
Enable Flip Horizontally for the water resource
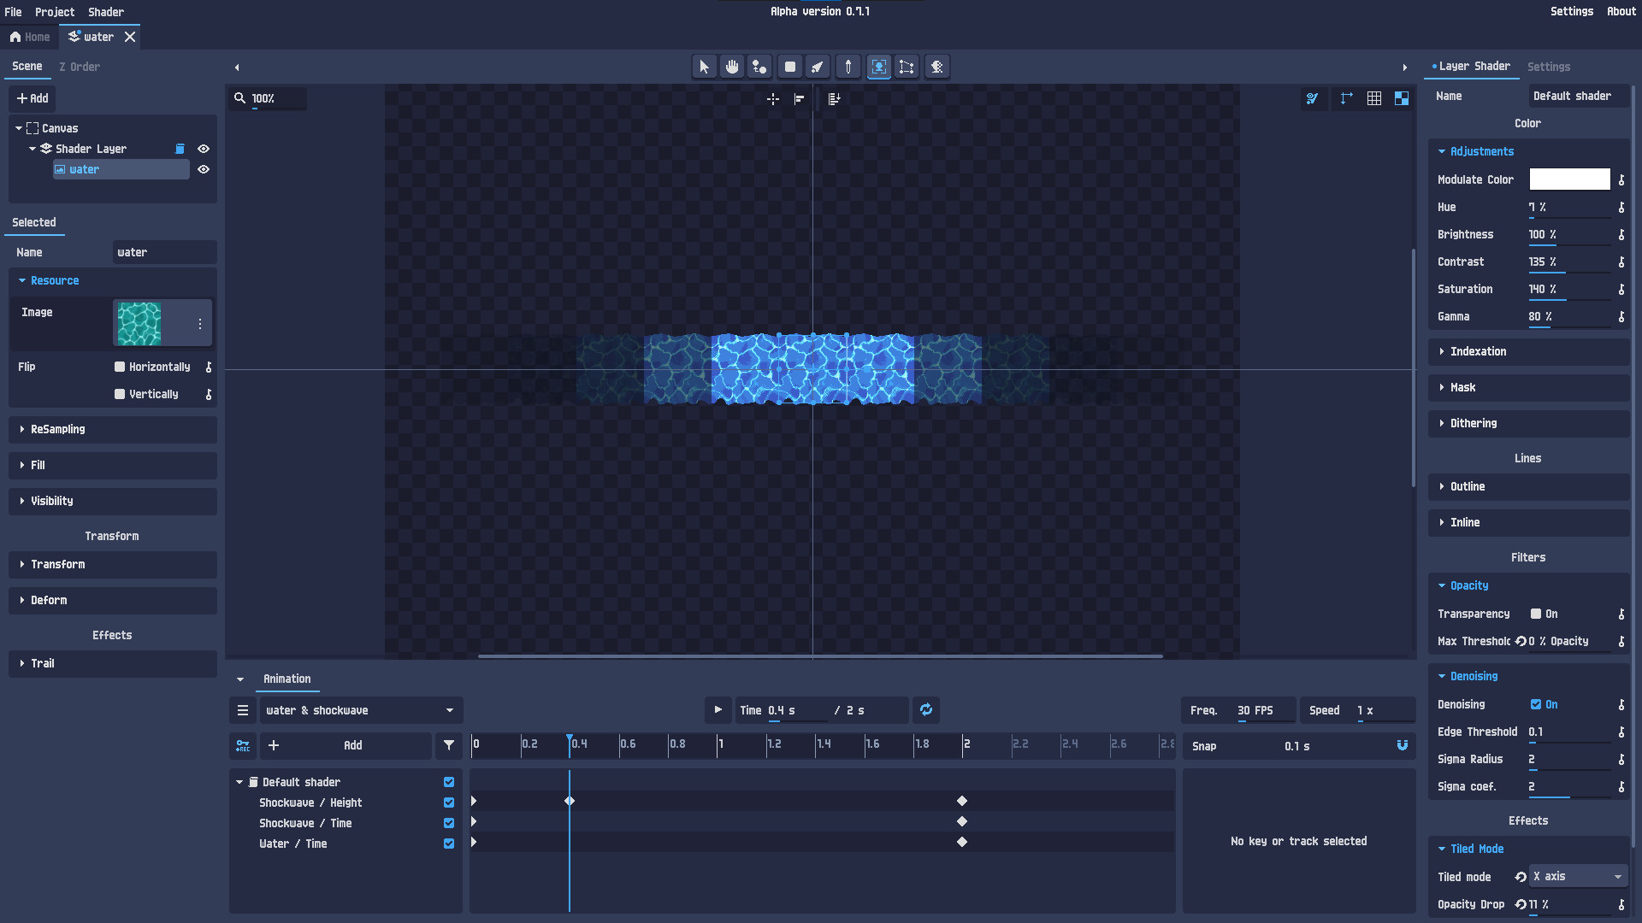pos(118,367)
